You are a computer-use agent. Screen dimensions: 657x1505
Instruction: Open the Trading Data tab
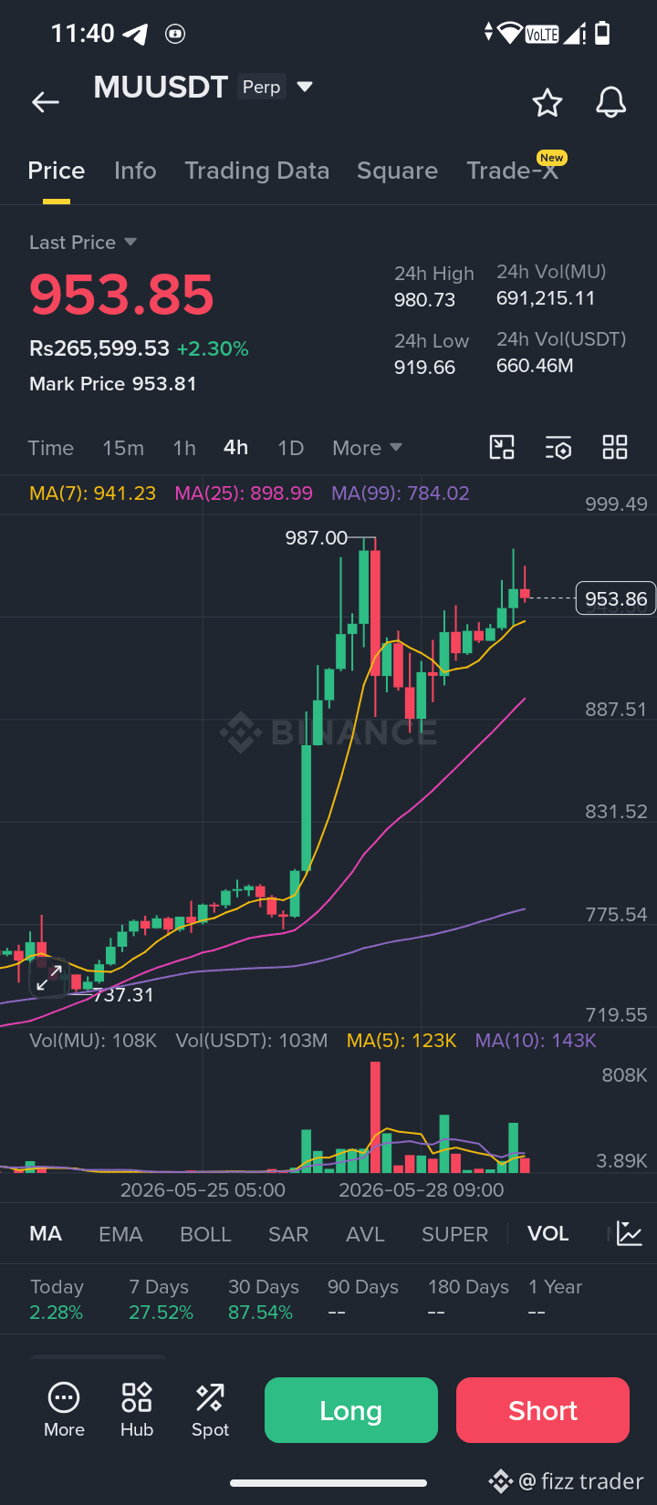(256, 171)
